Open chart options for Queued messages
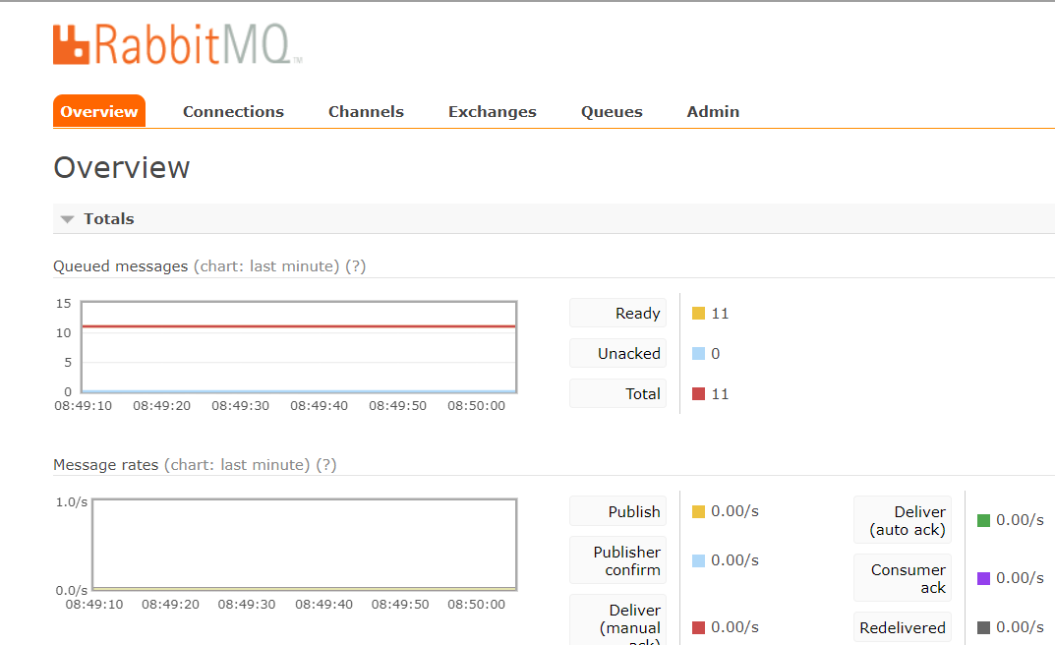 click(x=264, y=265)
